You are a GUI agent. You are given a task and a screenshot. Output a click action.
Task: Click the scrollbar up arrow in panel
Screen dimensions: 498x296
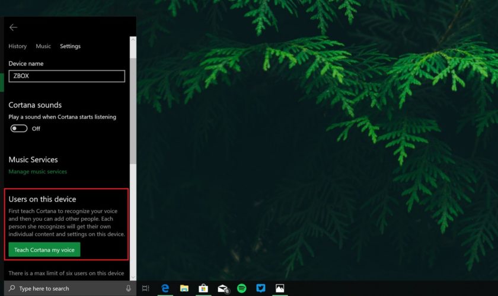click(x=133, y=40)
